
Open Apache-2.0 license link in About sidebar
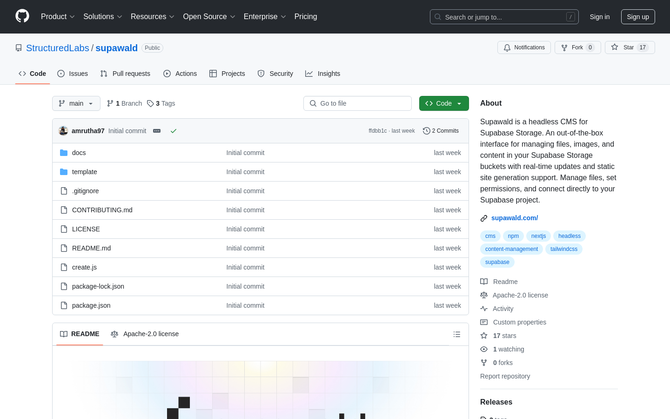pos(514,295)
